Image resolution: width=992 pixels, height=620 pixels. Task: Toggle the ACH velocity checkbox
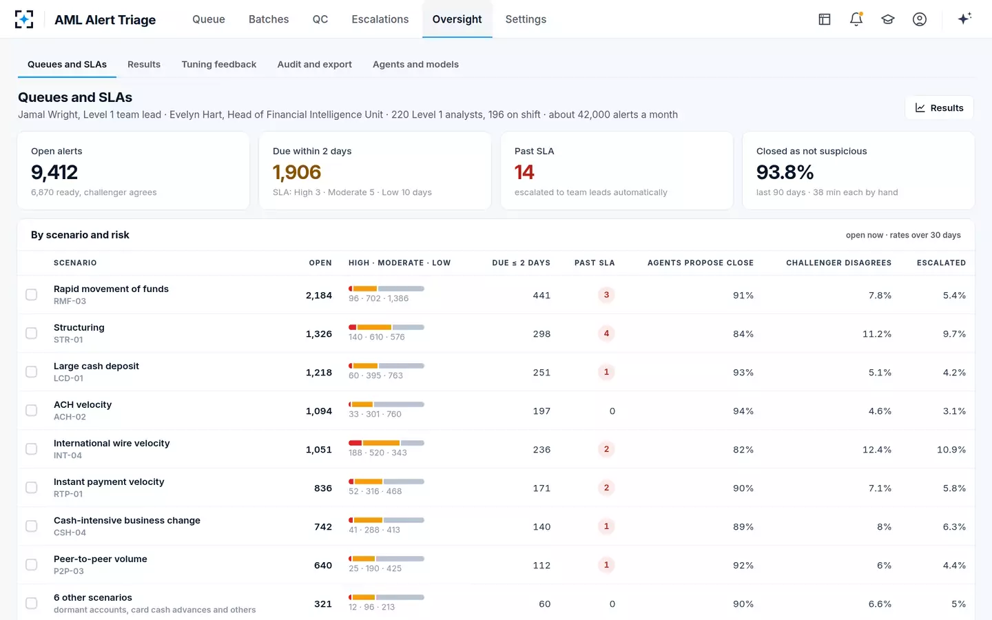click(32, 411)
